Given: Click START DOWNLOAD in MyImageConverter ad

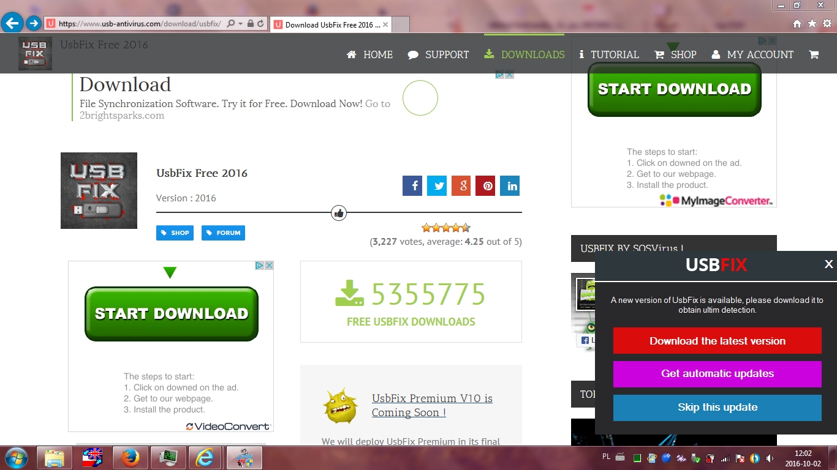Looking at the screenshot, I should pos(675,89).
